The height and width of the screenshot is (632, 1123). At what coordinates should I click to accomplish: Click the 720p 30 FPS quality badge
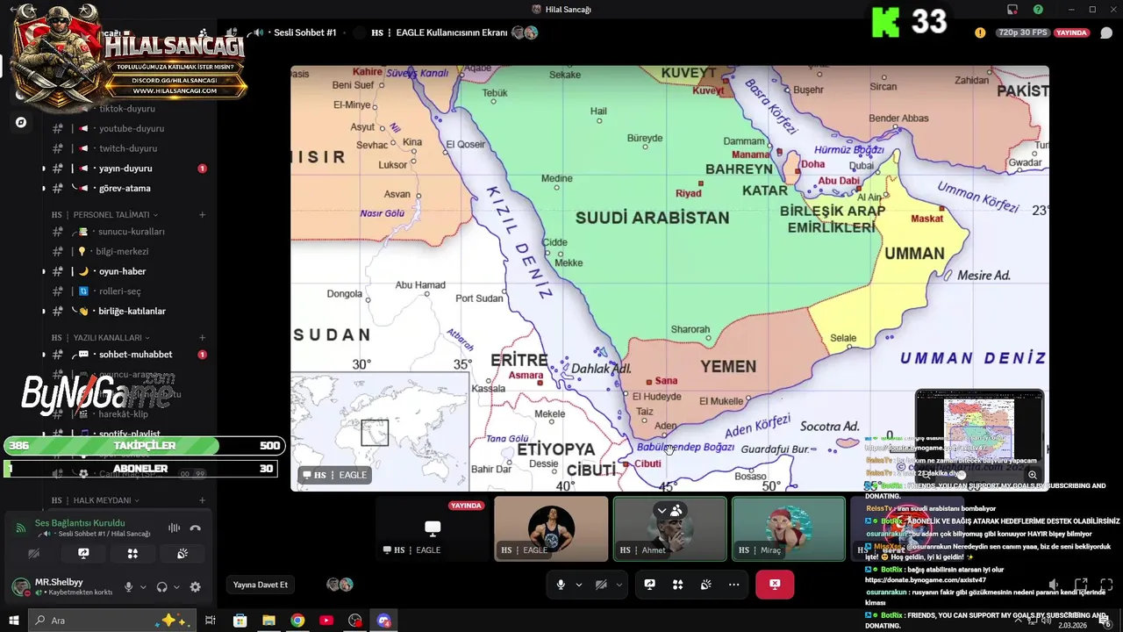coord(1022,32)
